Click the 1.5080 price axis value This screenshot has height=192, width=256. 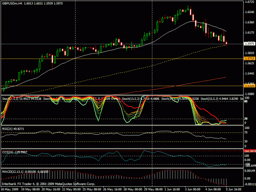249,94
